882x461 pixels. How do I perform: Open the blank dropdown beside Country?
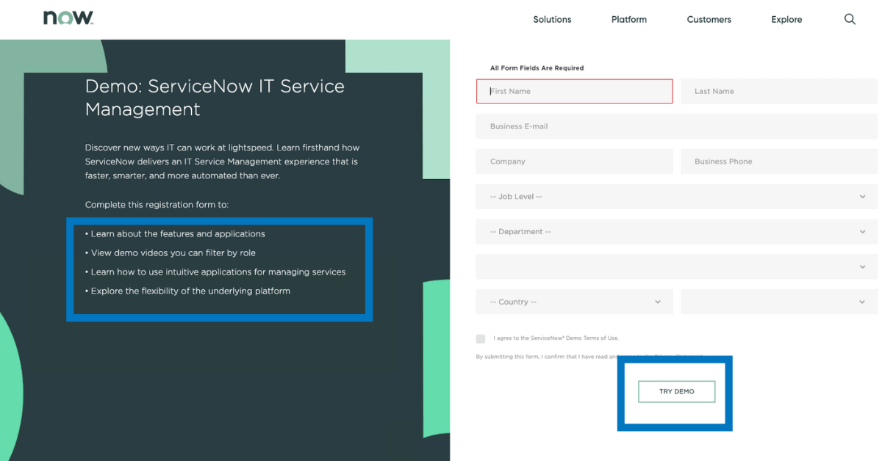click(779, 302)
